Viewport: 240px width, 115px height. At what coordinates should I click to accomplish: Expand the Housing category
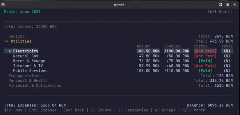click(16, 36)
